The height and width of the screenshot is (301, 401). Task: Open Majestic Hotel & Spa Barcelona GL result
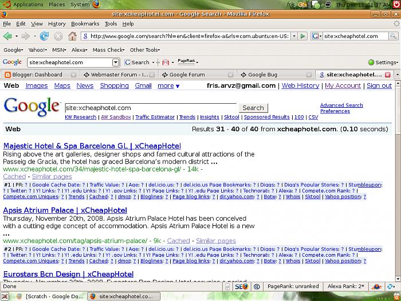point(92,146)
